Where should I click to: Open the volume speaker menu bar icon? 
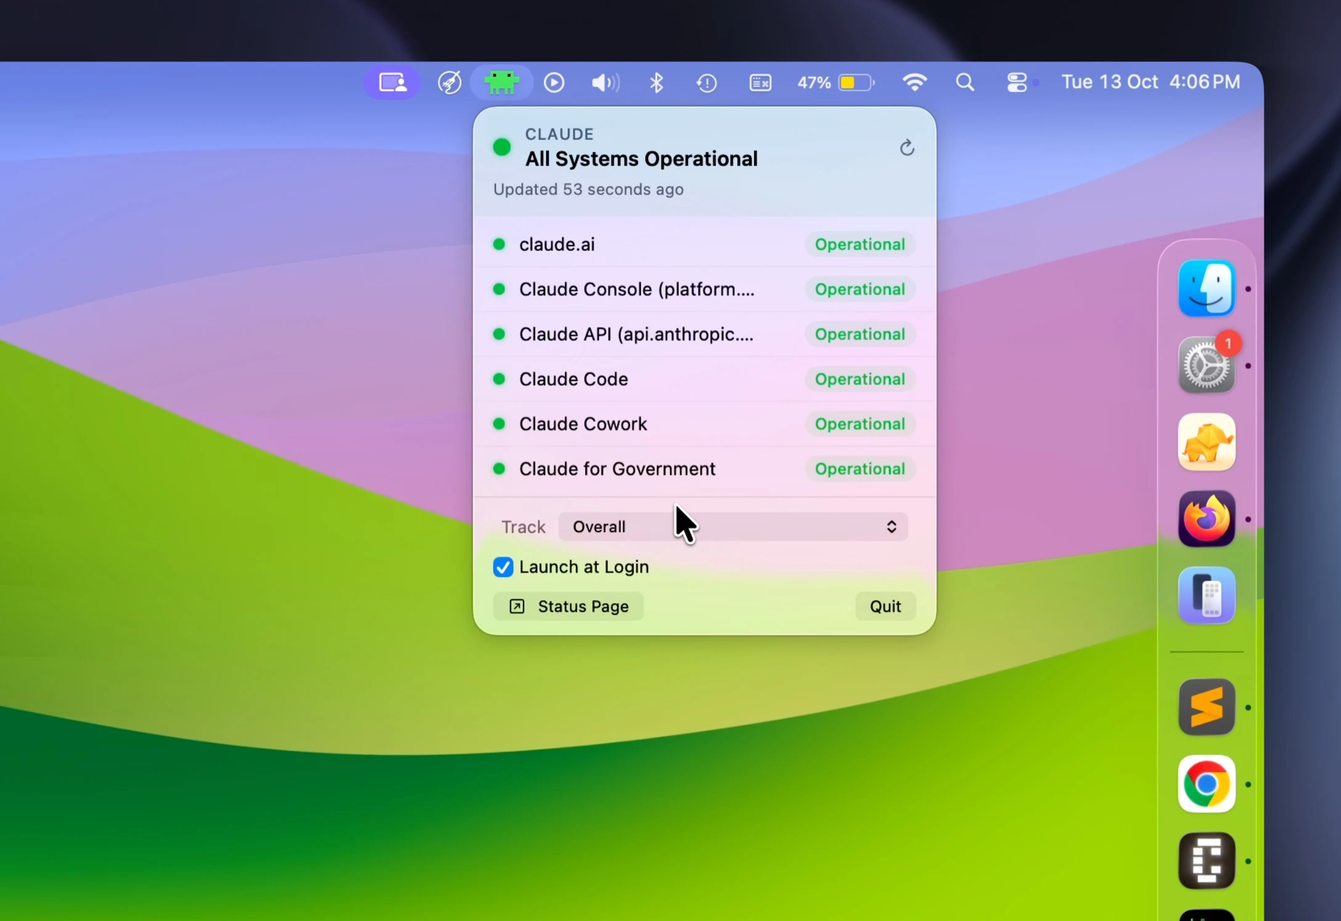pyautogui.click(x=605, y=83)
